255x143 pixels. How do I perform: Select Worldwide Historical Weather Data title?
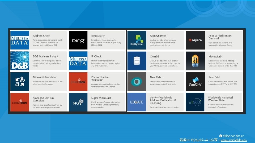(x=220, y=99)
